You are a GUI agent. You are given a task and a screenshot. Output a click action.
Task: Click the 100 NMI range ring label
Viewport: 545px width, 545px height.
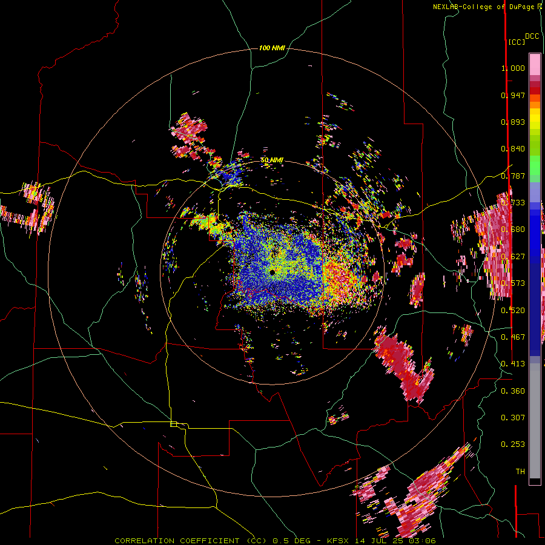pos(272,48)
